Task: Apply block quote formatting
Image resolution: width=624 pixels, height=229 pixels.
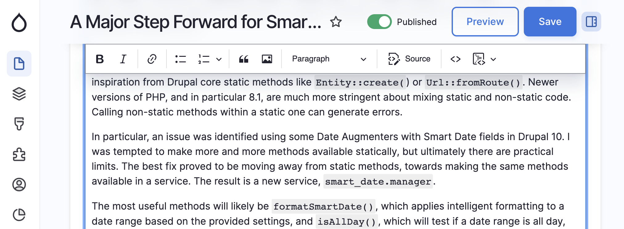Action: (244, 59)
